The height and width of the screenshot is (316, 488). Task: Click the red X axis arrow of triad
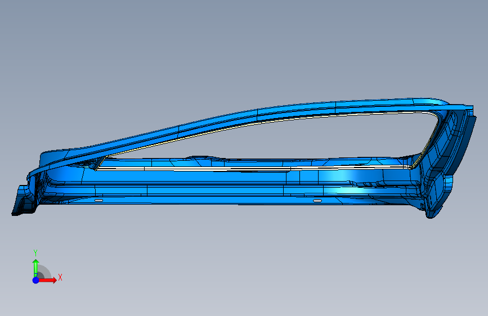47,280
